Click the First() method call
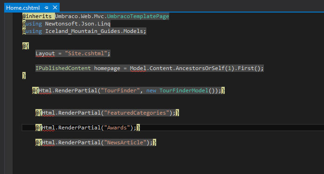This screenshot has height=174, width=324. click(x=249, y=68)
